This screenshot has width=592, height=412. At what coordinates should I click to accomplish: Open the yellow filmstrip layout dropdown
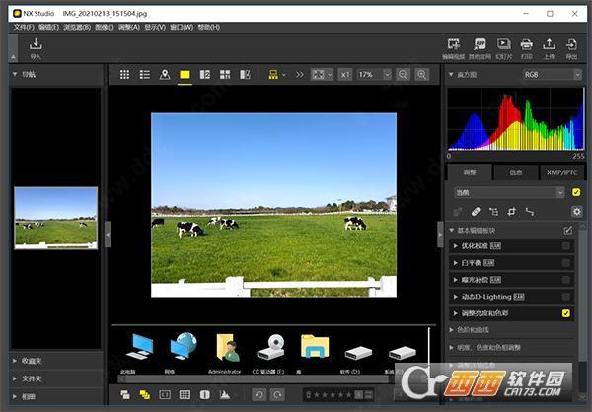pos(276,74)
